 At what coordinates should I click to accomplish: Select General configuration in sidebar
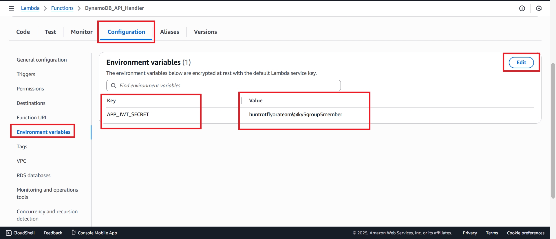pyautogui.click(x=42, y=60)
